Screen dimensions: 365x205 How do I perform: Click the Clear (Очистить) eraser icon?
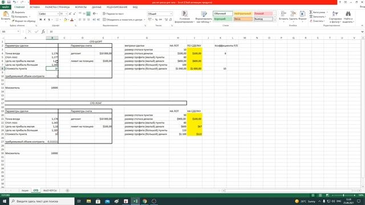tap(311, 21)
